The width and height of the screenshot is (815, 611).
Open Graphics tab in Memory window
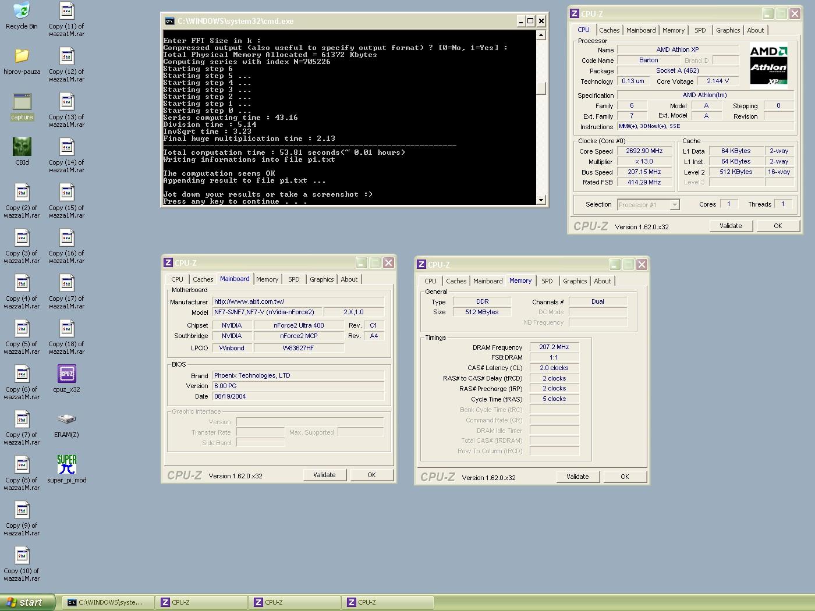pos(575,281)
